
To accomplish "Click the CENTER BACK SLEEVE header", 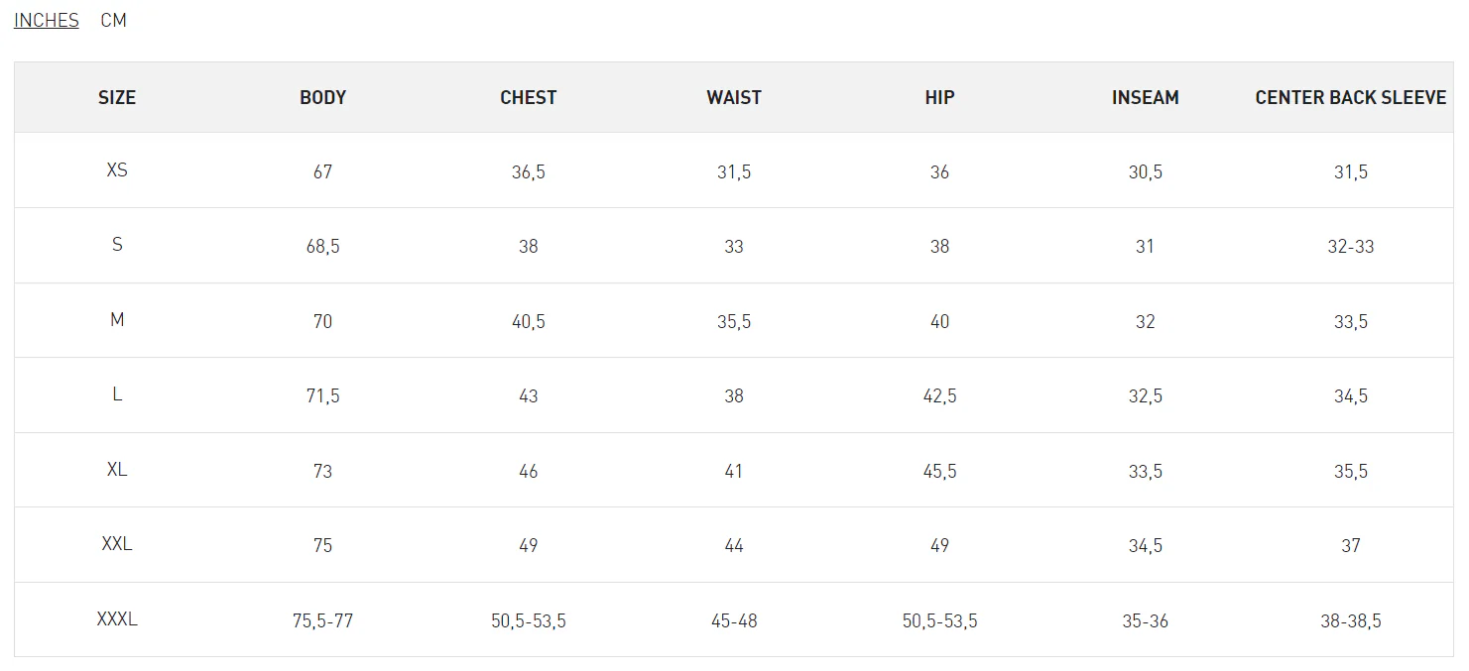I will 1350,98.
